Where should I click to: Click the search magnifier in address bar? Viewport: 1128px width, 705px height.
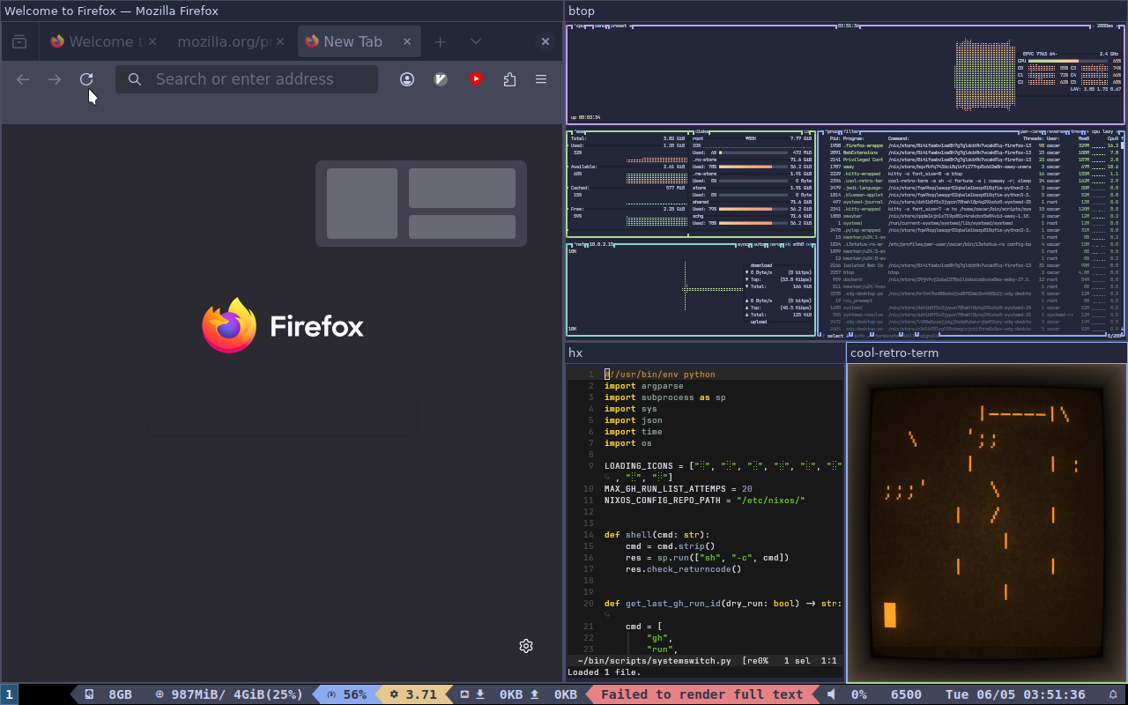[135, 79]
